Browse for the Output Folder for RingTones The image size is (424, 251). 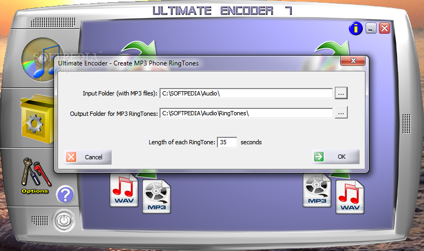click(x=341, y=113)
